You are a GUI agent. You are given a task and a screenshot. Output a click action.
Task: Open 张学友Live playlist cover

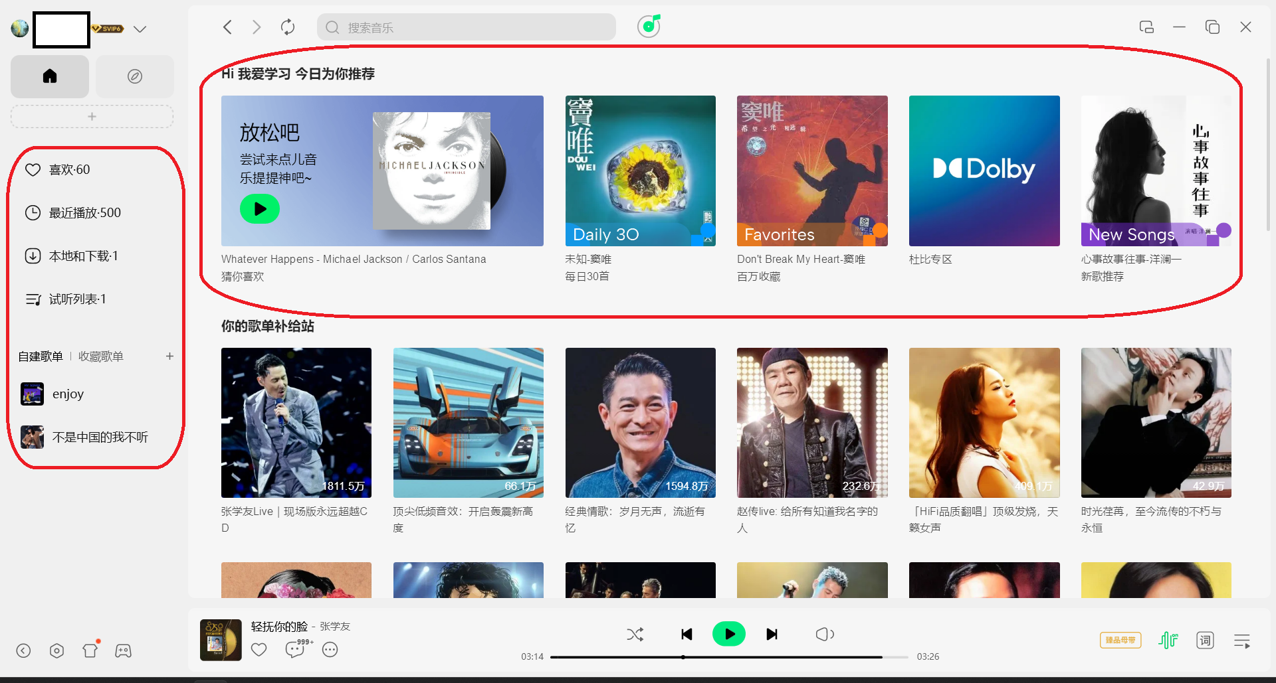click(x=296, y=423)
